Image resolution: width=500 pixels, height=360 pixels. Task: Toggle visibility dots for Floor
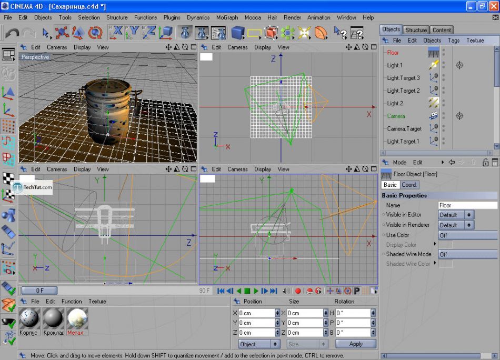(444, 53)
